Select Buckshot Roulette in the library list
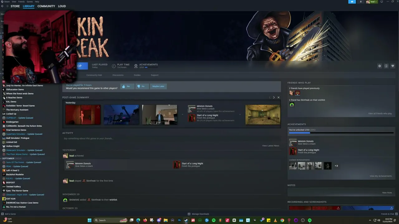 point(15,175)
